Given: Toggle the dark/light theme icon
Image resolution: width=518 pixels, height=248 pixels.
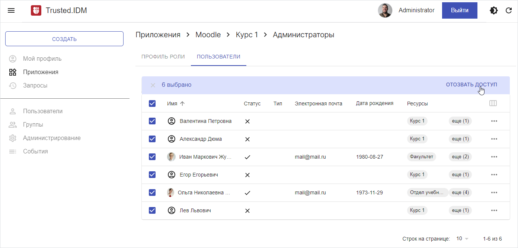Looking at the screenshot, I should click(x=494, y=10).
